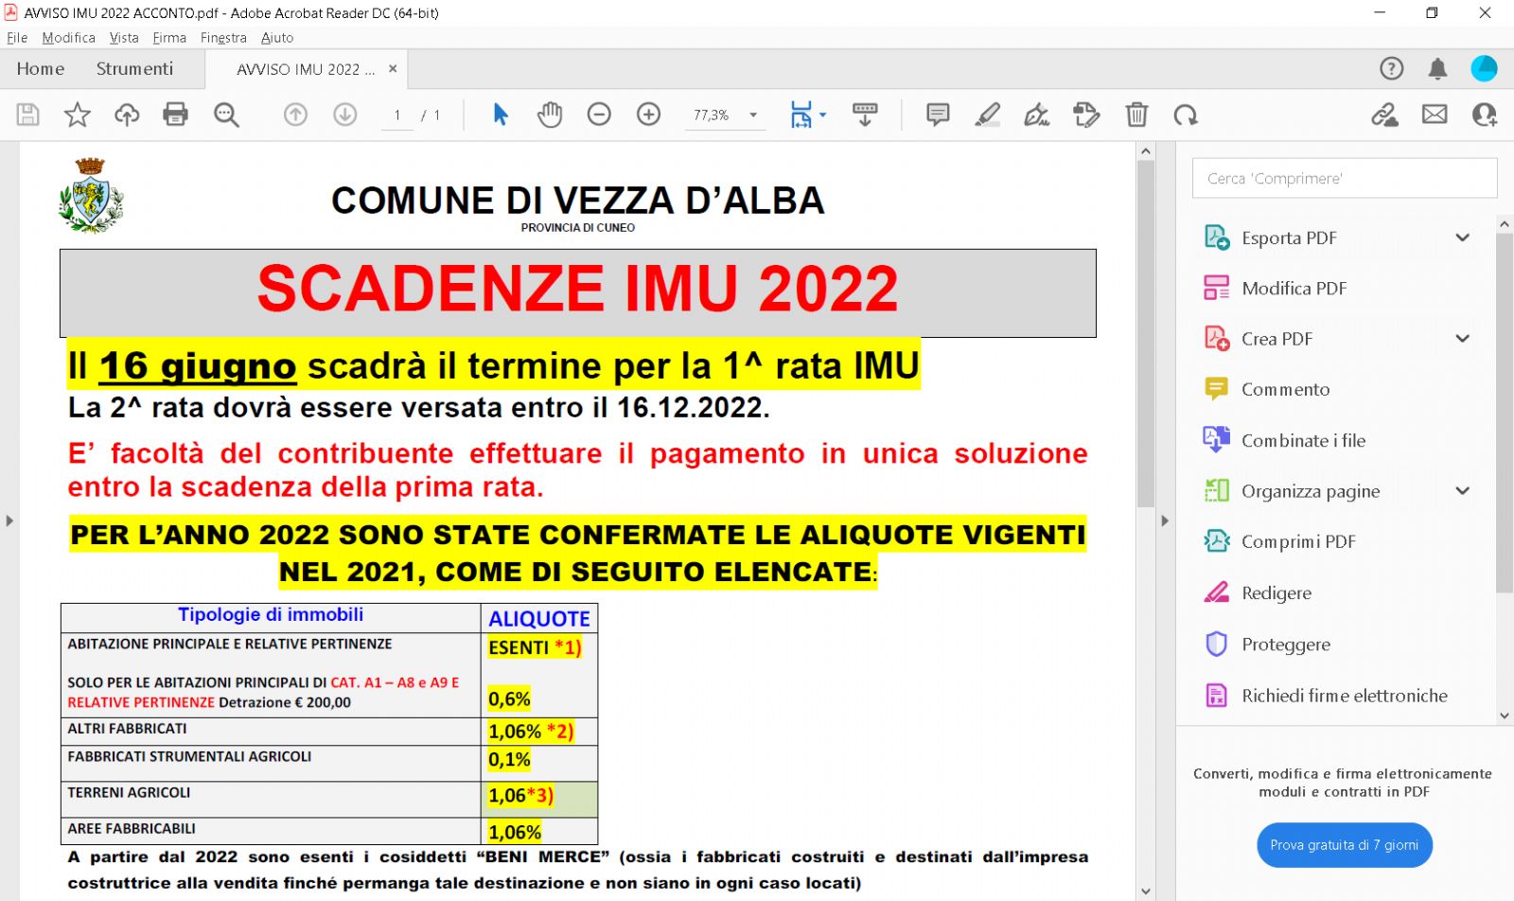Open the Vista menu
This screenshot has width=1514, height=901.
pyautogui.click(x=124, y=38)
